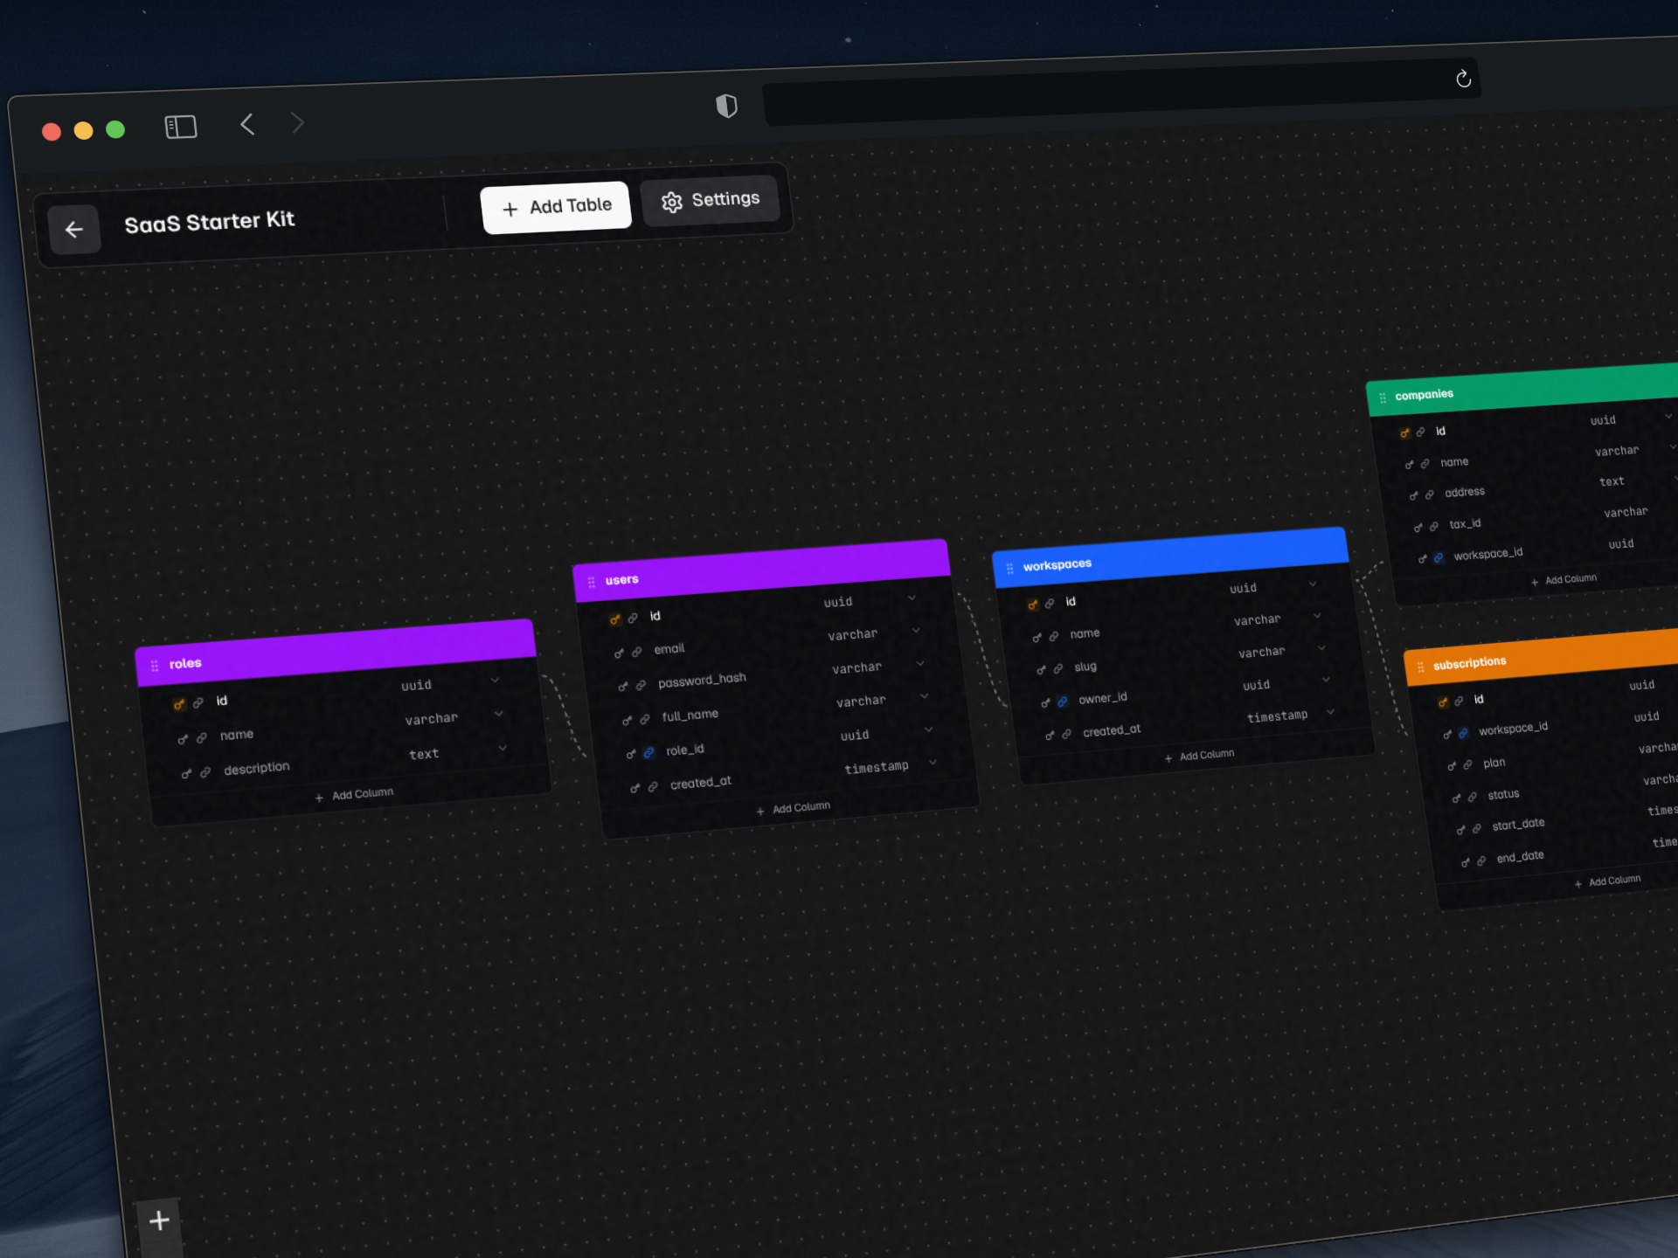Toggle the foreign key link on subscriptions workspace_id
The height and width of the screenshot is (1258, 1678).
point(1463,733)
